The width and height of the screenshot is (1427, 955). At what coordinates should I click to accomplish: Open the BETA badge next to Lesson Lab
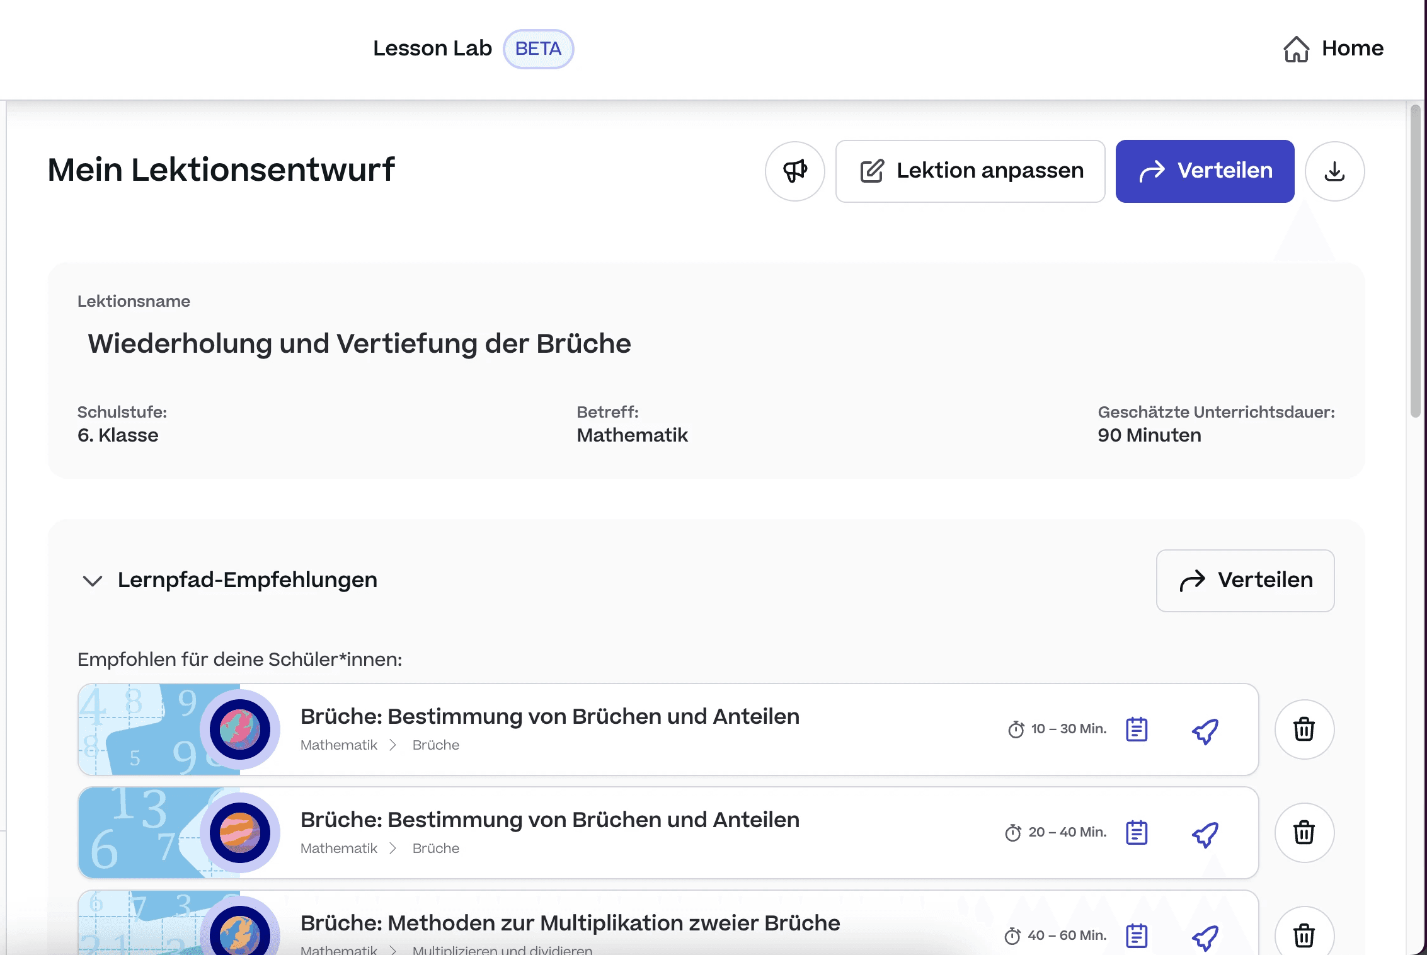pyautogui.click(x=539, y=49)
